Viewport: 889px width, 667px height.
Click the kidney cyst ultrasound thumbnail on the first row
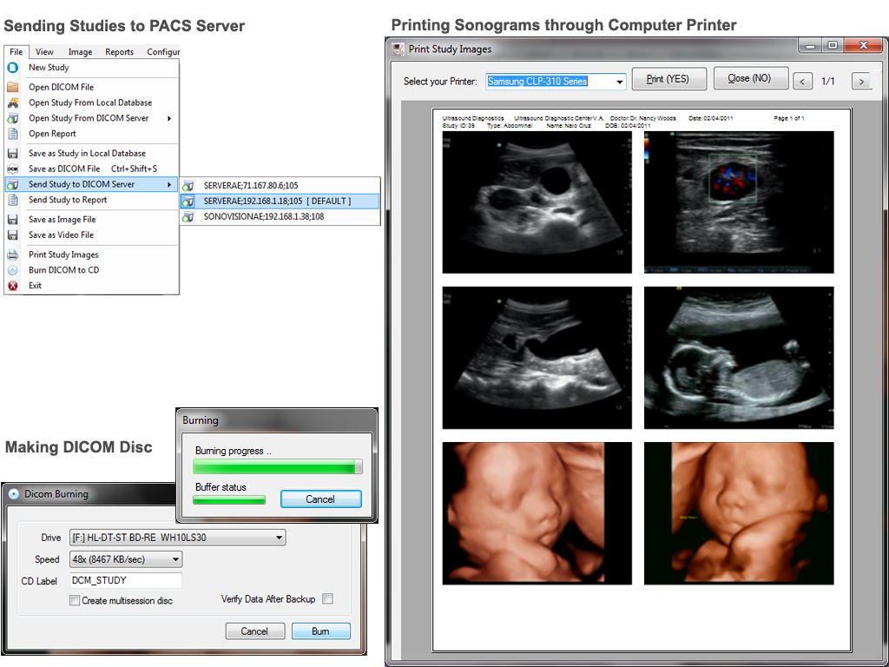coord(537,201)
